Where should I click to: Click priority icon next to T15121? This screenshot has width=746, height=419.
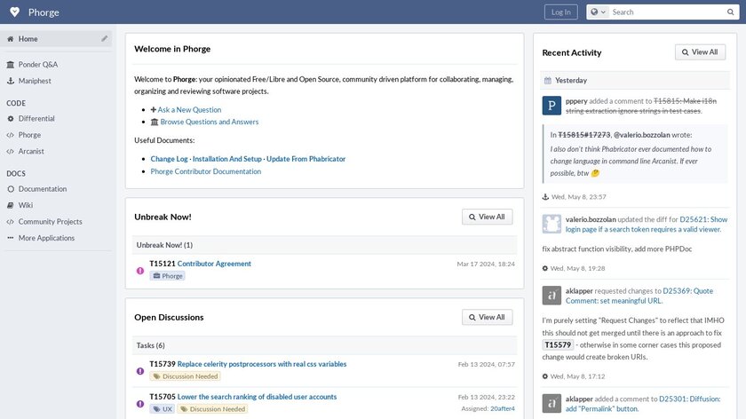tap(140, 271)
